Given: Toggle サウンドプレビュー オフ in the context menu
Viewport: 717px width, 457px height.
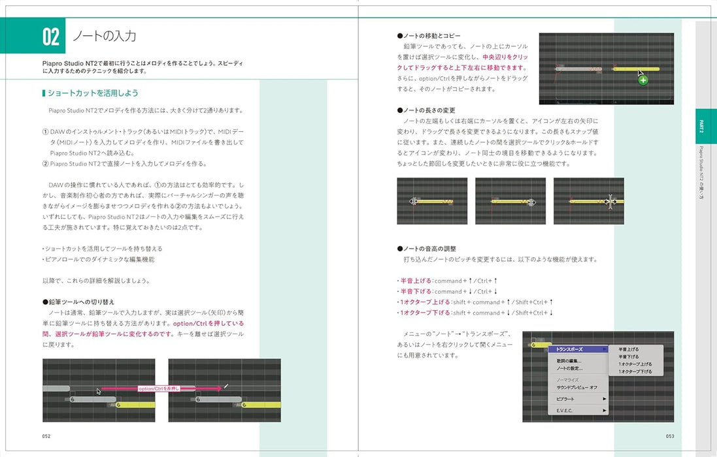Looking at the screenshot, I should click(577, 387).
